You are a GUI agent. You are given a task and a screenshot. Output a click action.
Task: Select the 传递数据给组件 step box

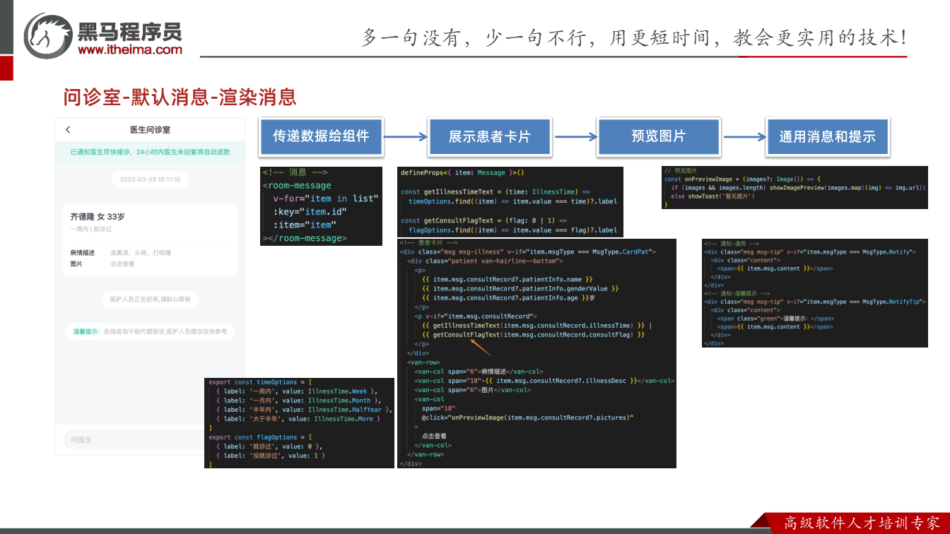pyautogui.click(x=321, y=136)
